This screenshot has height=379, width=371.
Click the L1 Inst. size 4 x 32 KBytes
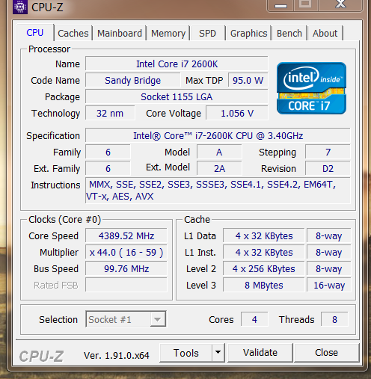pyautogui.click(x=264, y=252)
